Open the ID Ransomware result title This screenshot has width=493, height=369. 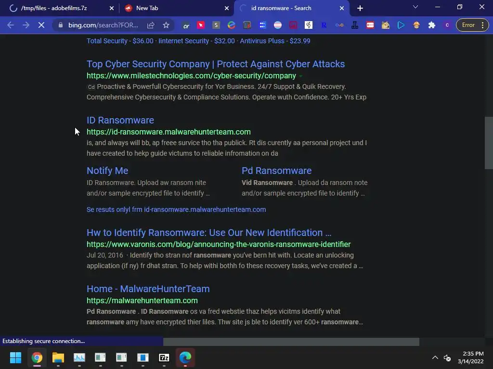(x=120, y=120)
